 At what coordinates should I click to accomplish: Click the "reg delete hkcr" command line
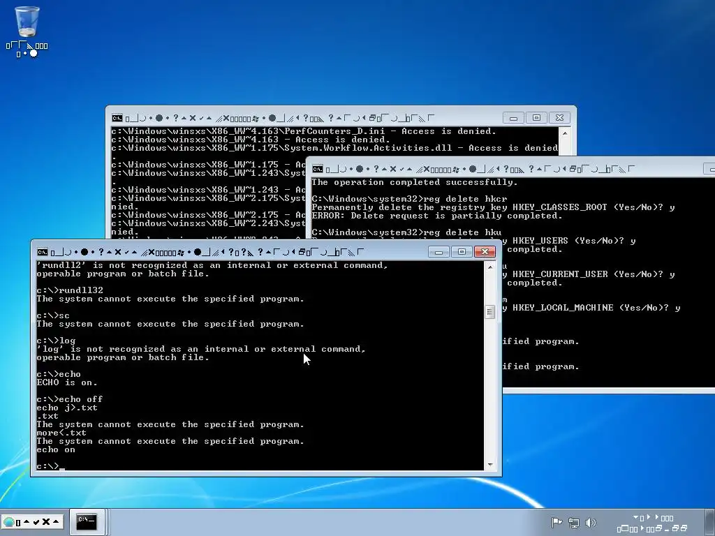coord(409,199)
